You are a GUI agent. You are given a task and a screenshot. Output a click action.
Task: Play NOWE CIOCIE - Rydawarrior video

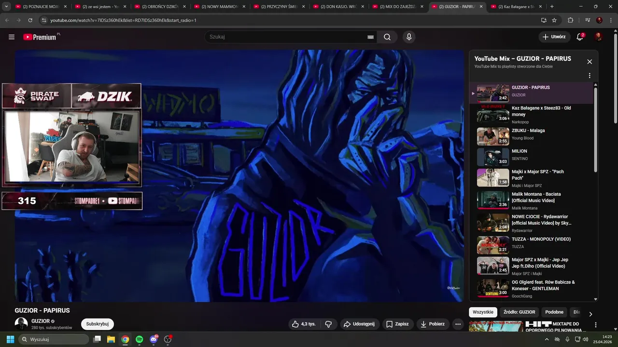tap(531, 223)
